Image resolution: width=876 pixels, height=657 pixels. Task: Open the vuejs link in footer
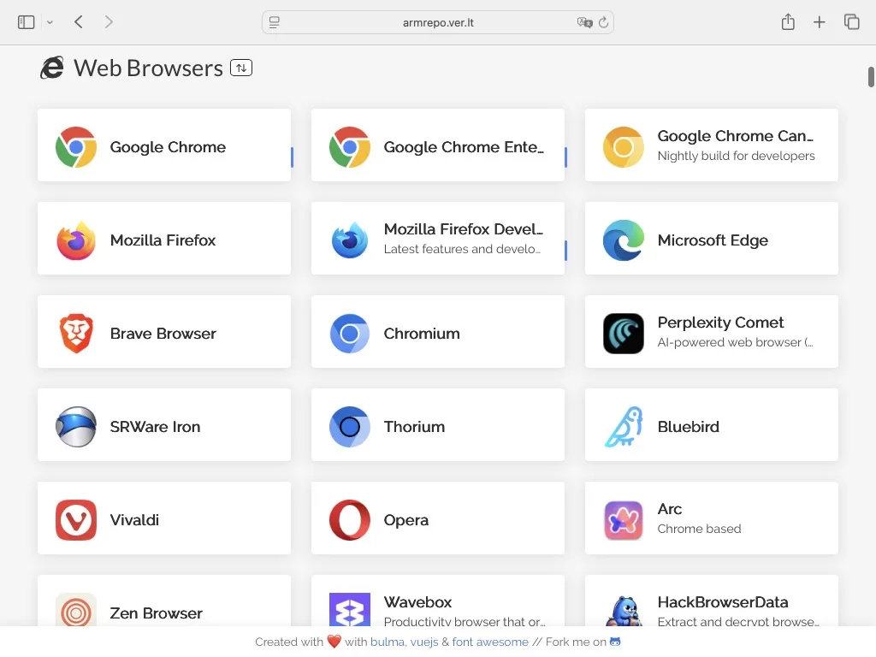point(424,642)
